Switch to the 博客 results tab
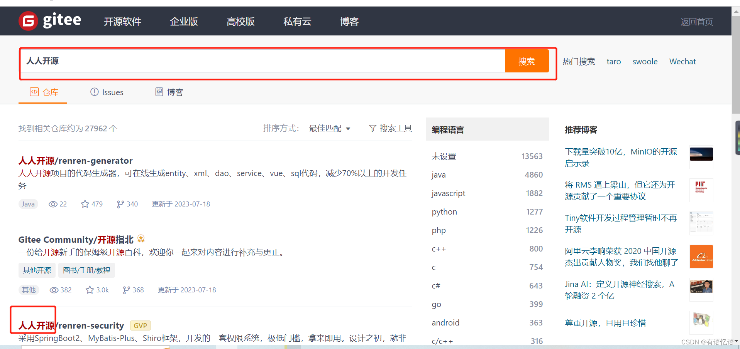Viewport: 740px width, 349px height. [169, 92]
